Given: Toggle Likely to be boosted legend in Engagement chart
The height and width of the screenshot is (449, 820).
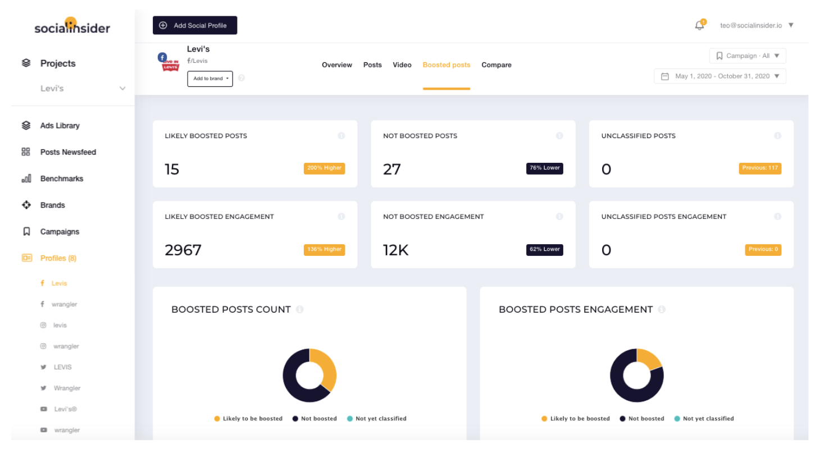Looking at the screenshot, I should (x=576, y=419).
